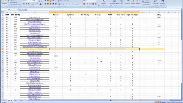Align text to the right
This screenshot has width=183, height=103.
[50, 4]
